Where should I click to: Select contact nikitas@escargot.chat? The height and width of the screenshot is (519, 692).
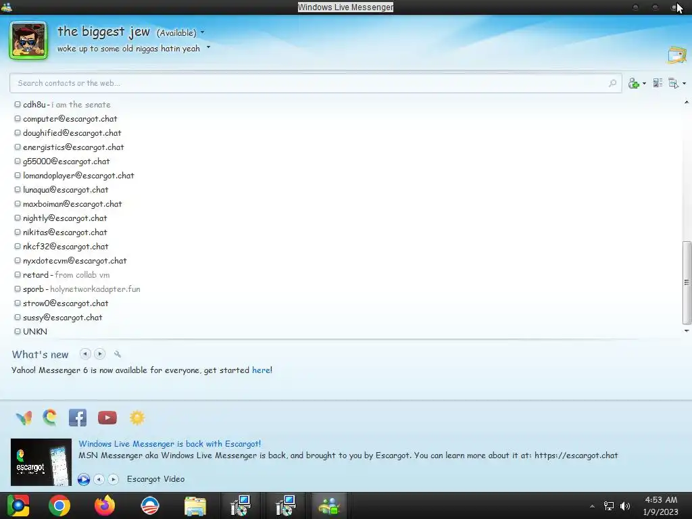pyautogui.click(x=60, y=232)
